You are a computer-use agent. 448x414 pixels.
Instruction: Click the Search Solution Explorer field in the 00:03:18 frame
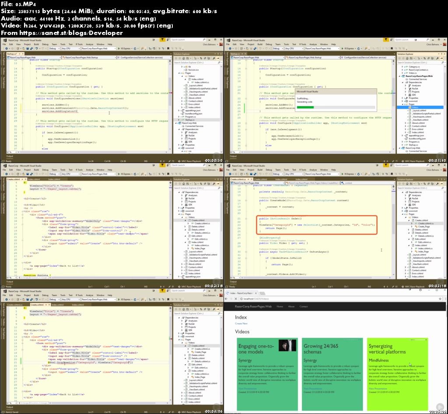click(x=421, y=188)
